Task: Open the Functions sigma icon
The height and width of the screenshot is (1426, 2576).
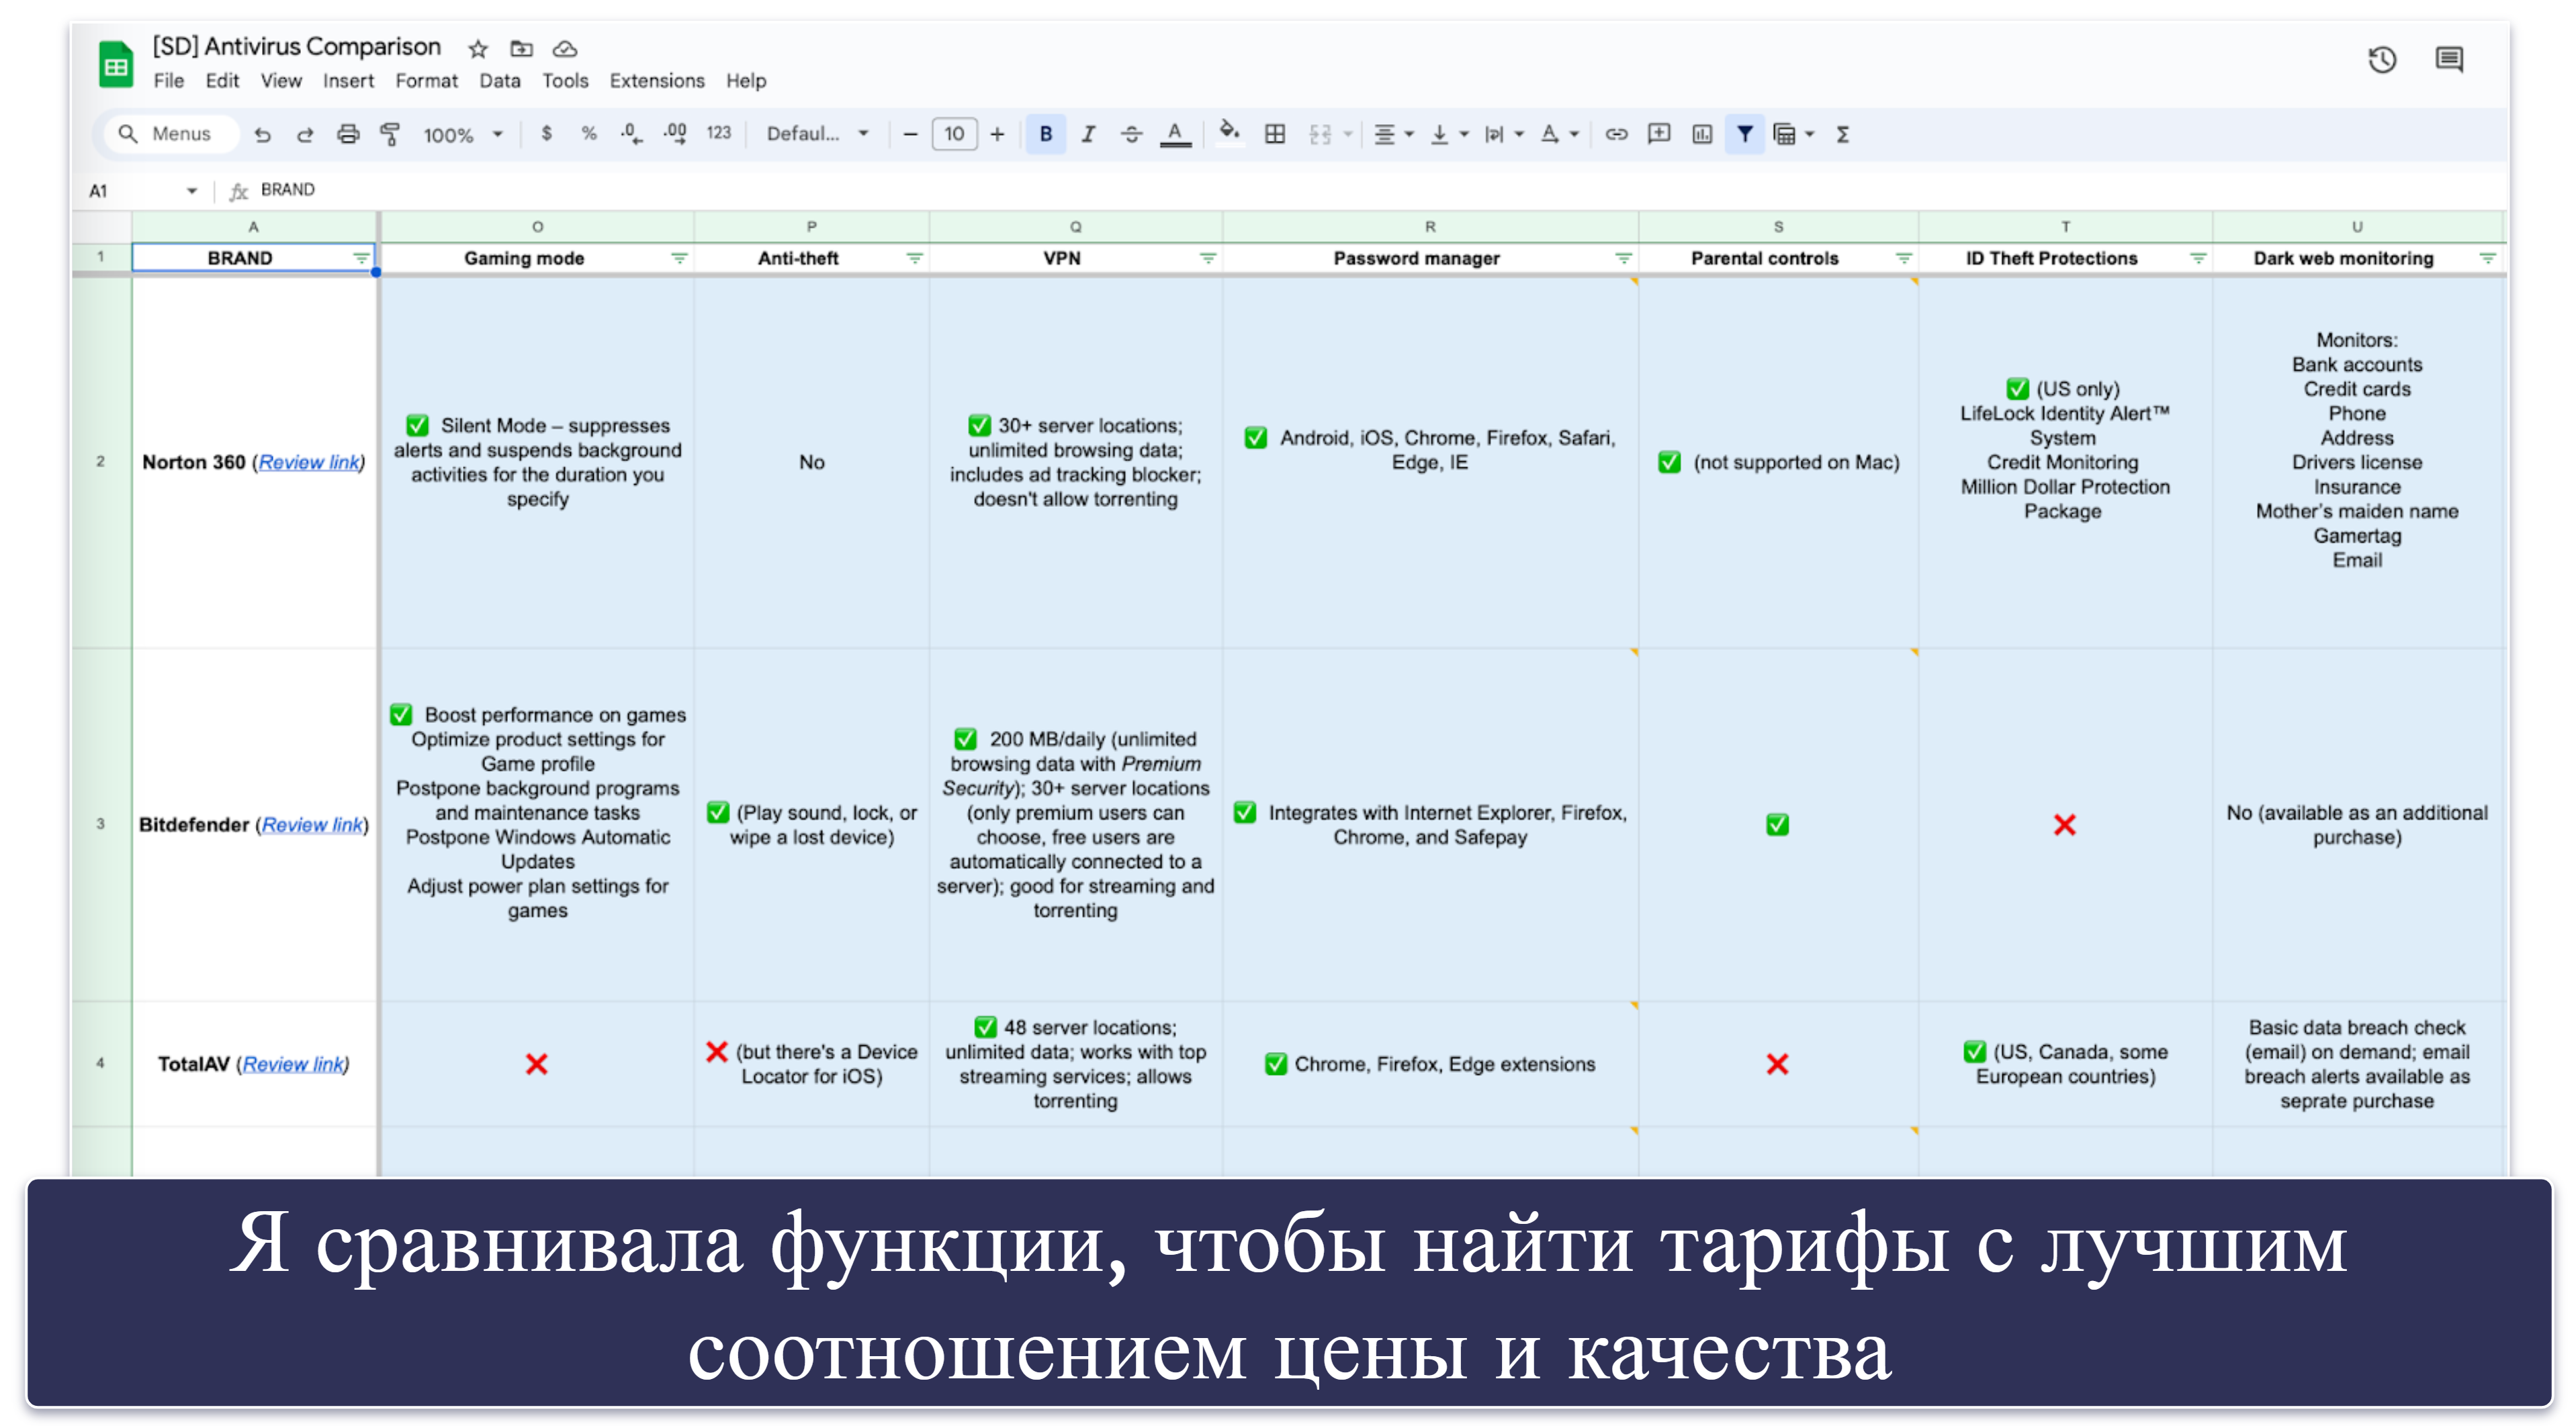Action: [x=1842, y=134]
